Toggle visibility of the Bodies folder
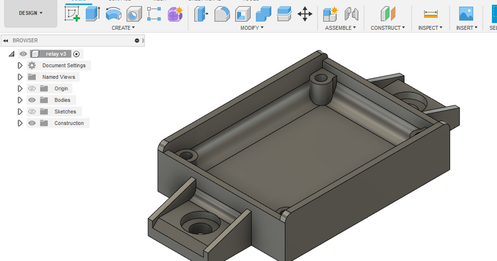 [x=31, y=100]
